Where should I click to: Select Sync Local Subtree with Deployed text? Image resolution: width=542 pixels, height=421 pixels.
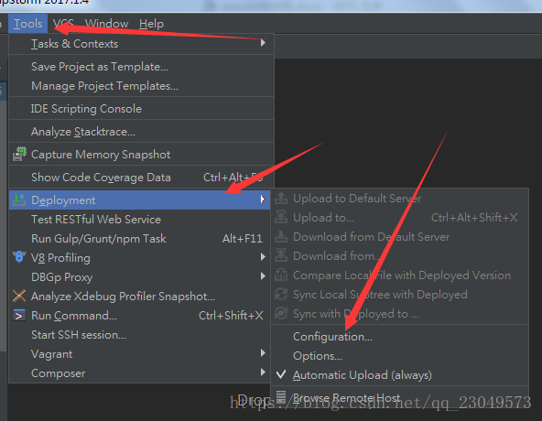(x=380, y=295)
